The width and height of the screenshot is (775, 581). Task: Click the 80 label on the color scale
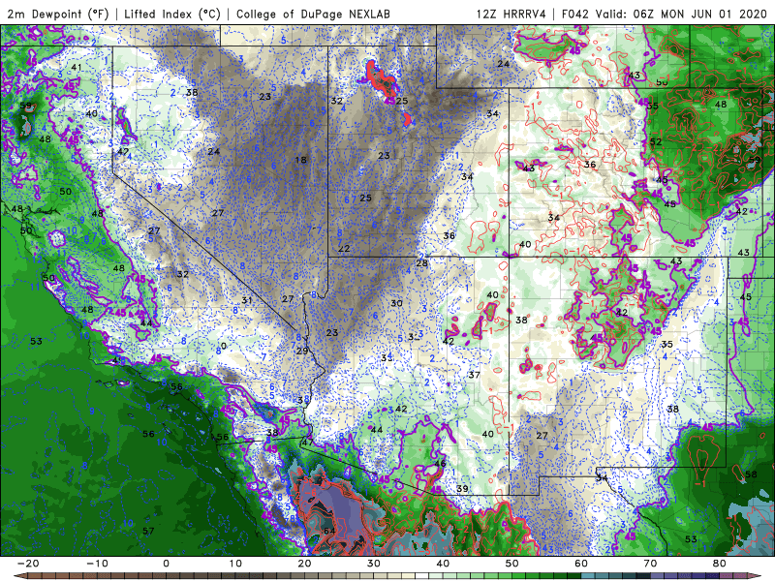point(720,564)
